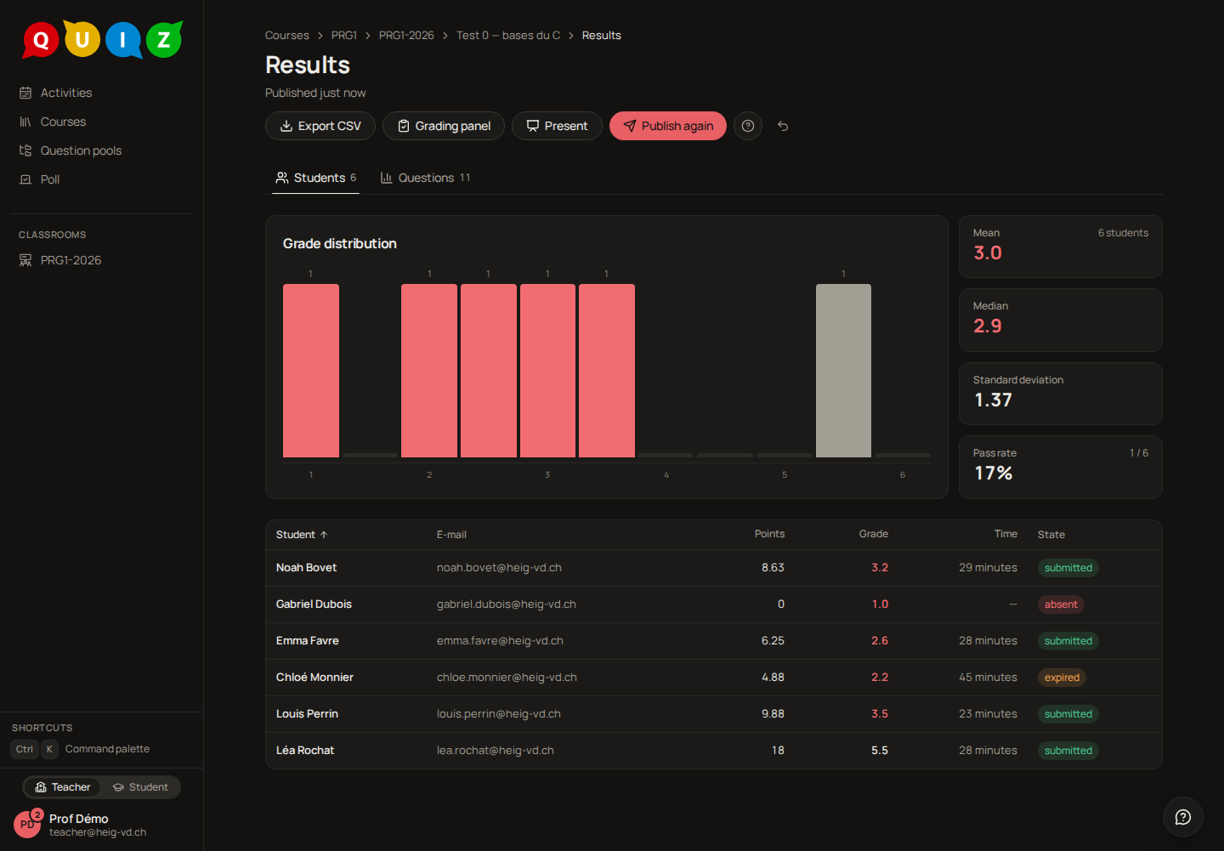Sort table by Student column
Screen dimensions: 1224x851
tap(302, 535)
